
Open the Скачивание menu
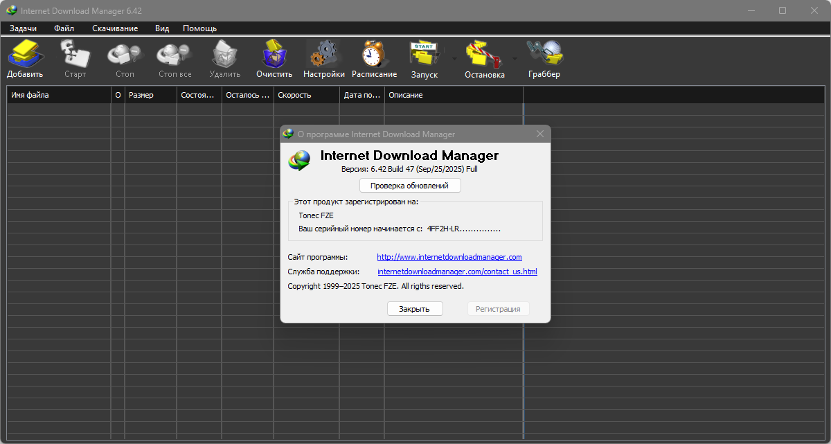pos(115,28)
